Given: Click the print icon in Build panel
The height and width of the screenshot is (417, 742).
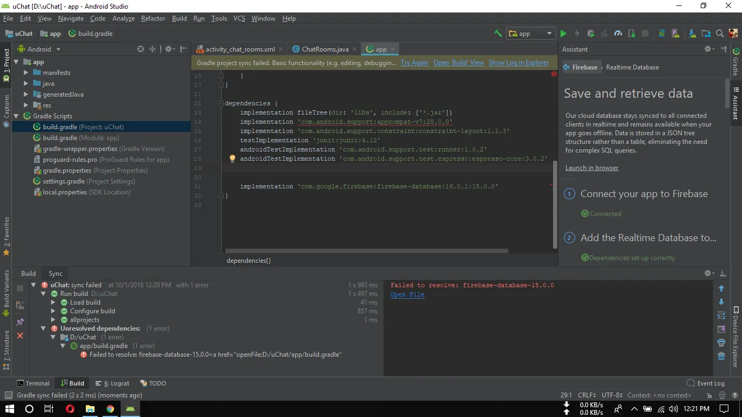Looking at the screenshot, I should click(x=721, y=343).
